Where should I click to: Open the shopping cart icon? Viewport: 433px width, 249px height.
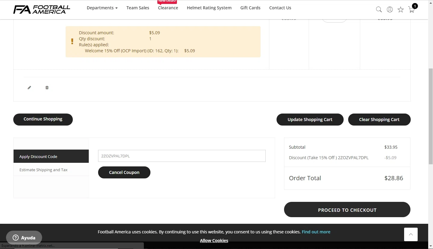411,10
